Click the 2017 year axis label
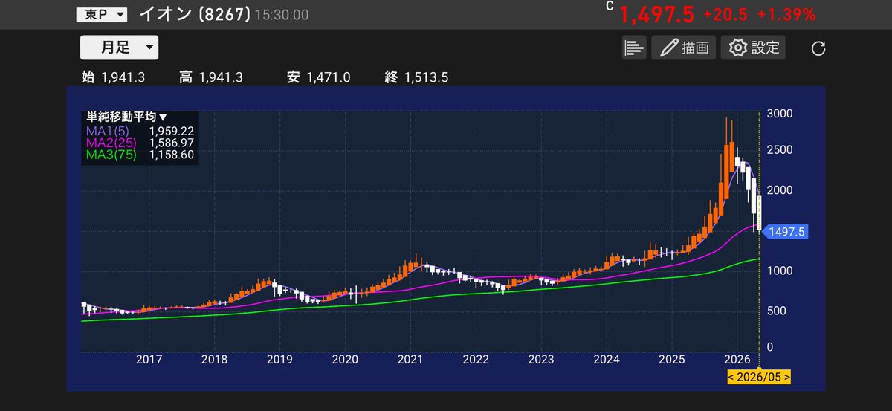Viewport: 892px width, 411px height. (149, 360)
